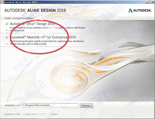Close the installer window
155x119 pixels.
coord(152,2)
